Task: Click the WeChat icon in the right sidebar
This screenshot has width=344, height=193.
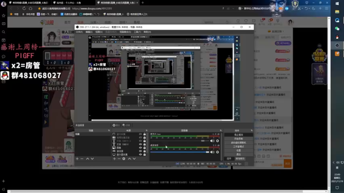Action: (337, 28)
